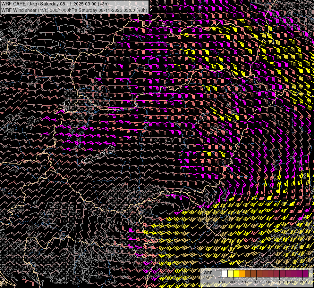Click the J/kg unit text in legend
Image resolution: width=314 pixels, height=288 pixels.
click(x=208, y=283)
